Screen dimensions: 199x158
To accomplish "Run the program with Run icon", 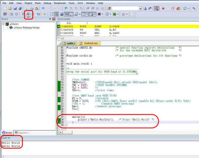I will [x=12, y=14].
